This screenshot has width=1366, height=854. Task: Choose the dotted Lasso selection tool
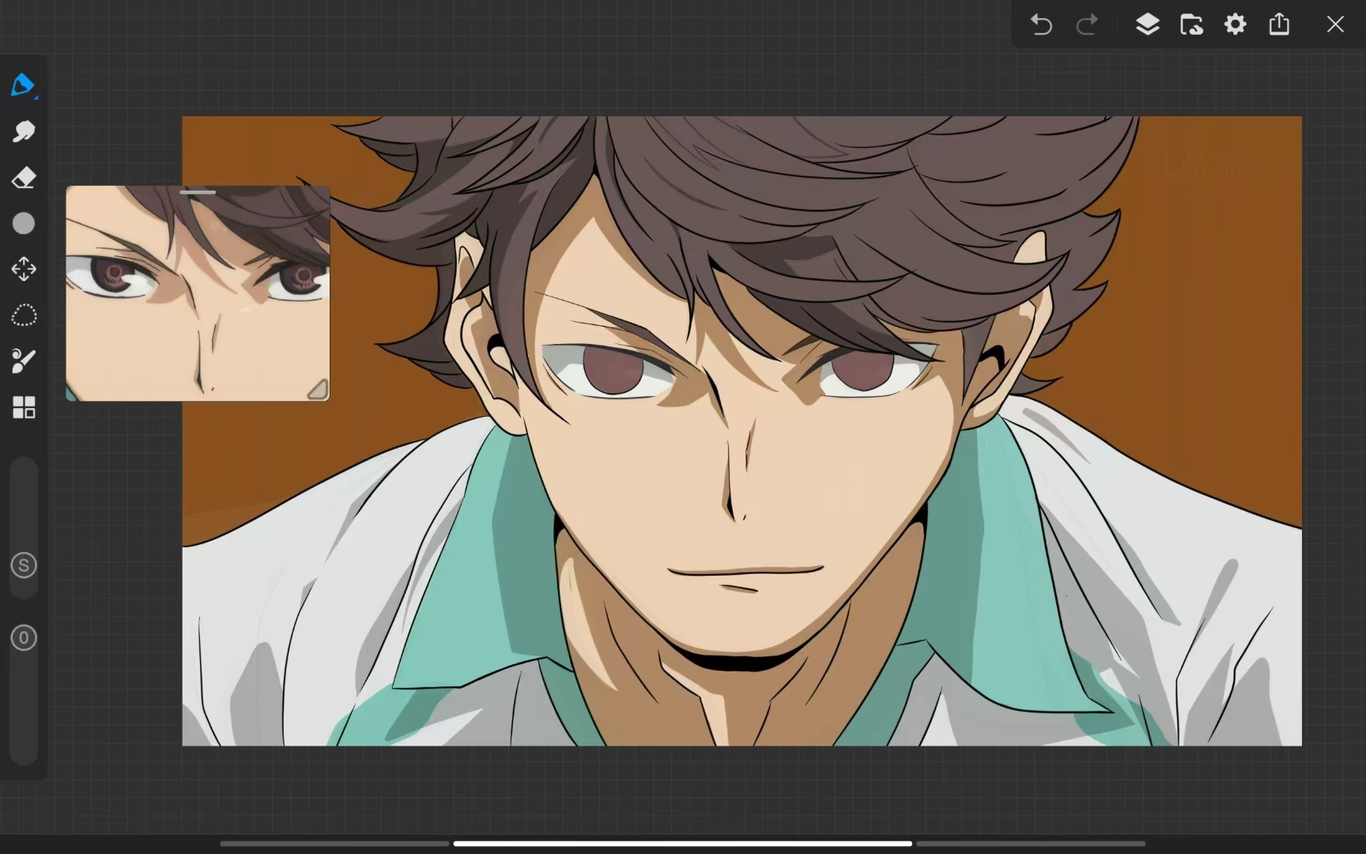coord(24,316)
